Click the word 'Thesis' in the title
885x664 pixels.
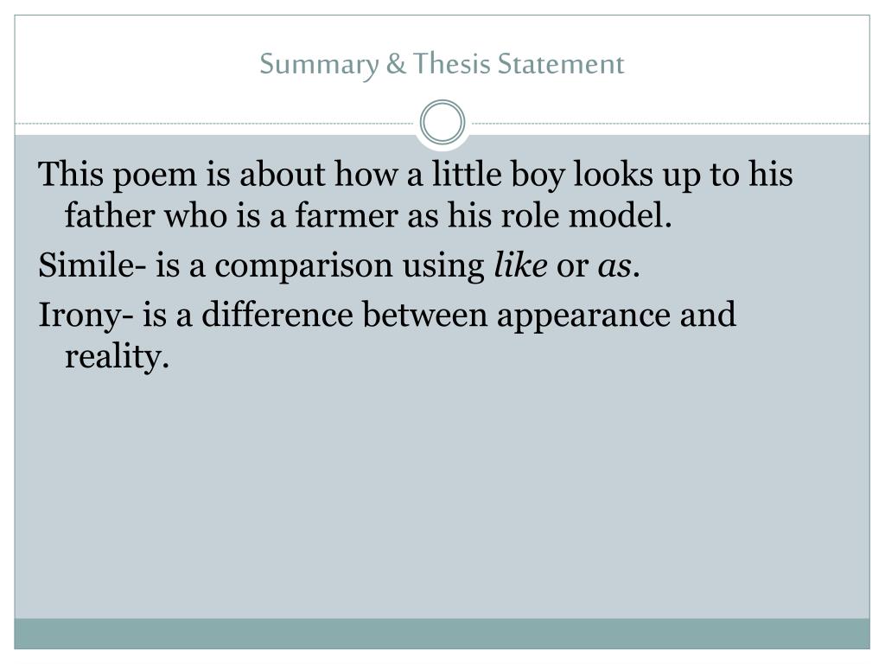pyautogui.click(x=451, y=63)
